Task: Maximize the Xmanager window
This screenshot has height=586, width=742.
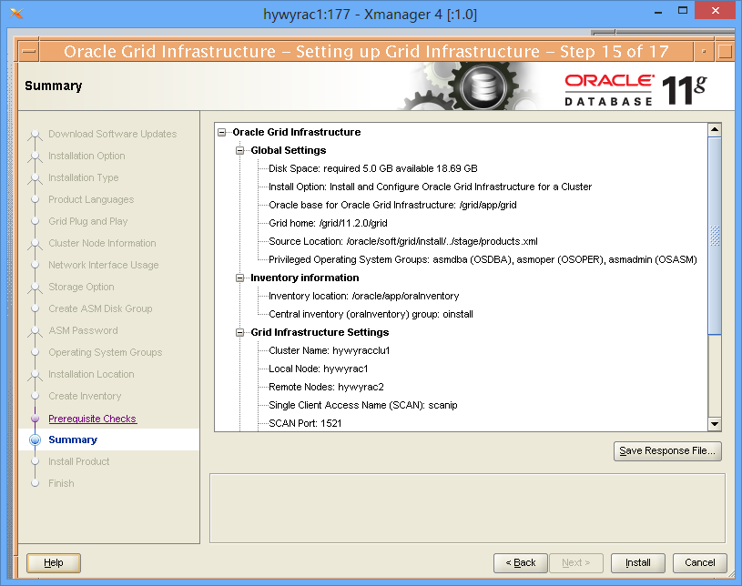Action: point(683,11)
